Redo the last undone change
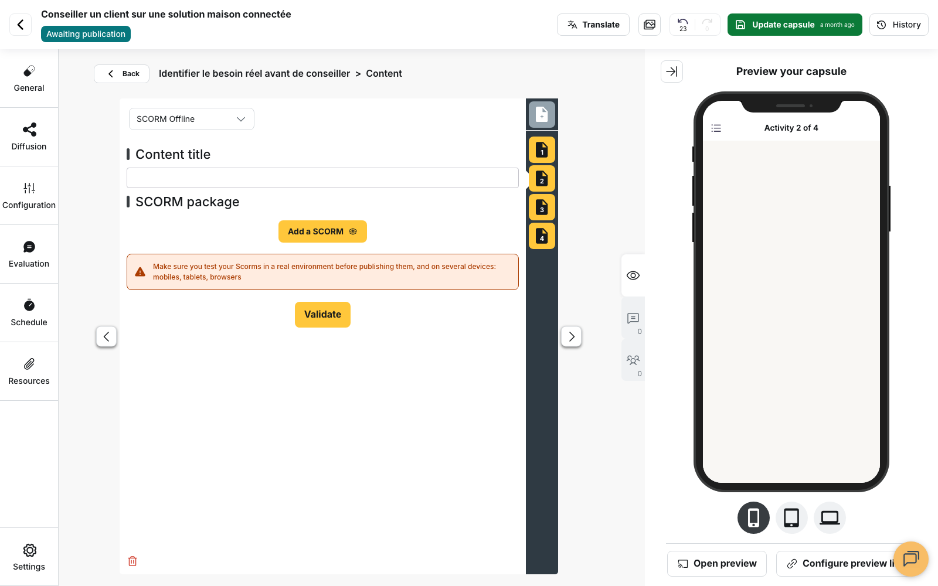 (708, 25)
